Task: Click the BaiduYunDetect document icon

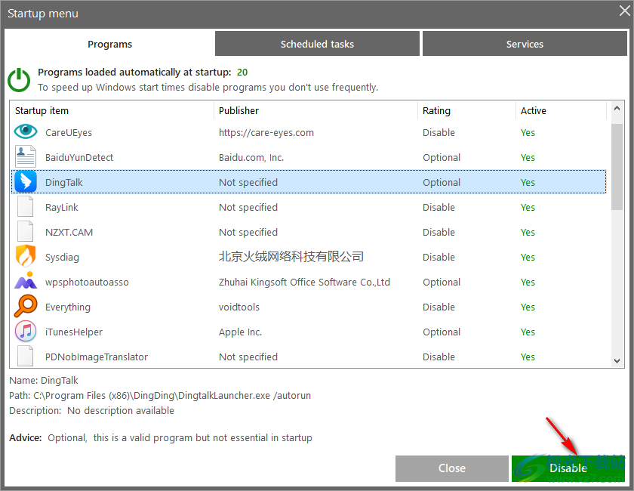Action: pos(26,156)
